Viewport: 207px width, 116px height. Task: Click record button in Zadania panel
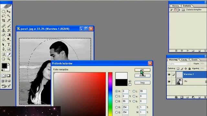point(182,51)
